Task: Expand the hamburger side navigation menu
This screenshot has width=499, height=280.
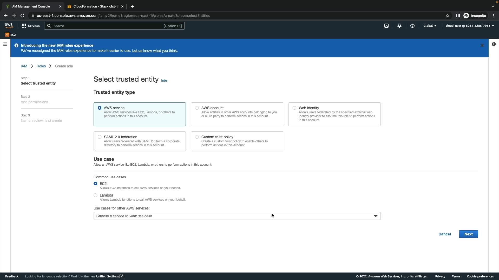Action: (5, 44)
